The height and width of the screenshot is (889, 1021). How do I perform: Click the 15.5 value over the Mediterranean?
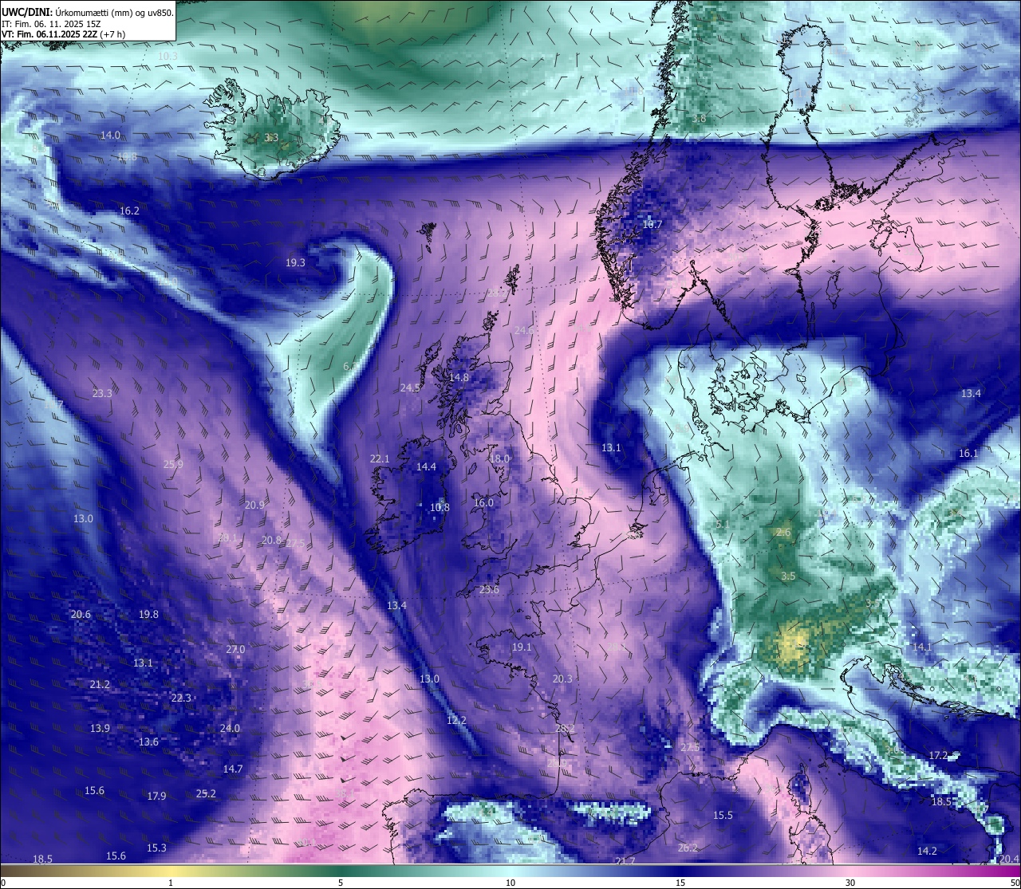point(723,815)
